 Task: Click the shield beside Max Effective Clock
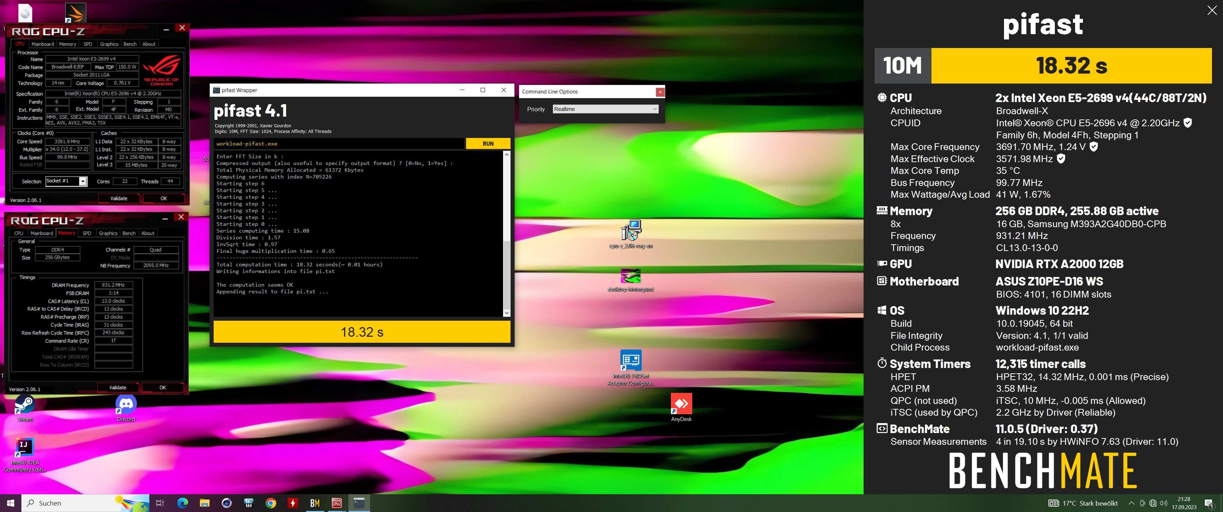(x=1061, y=159)
